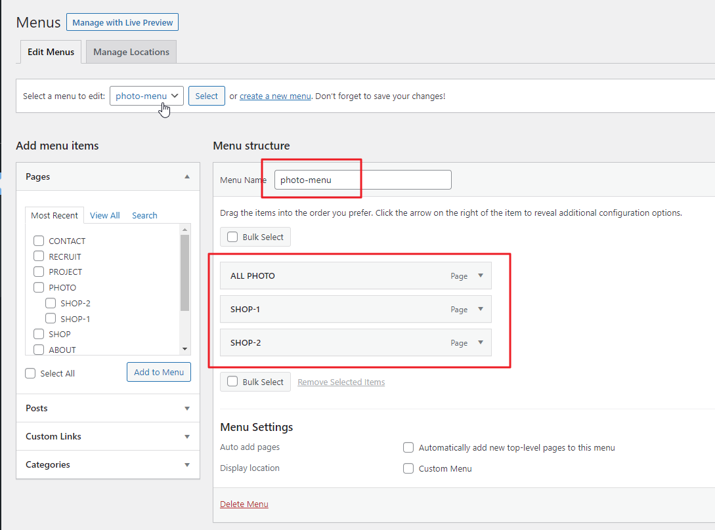Expand the SHOP-1 menu item arrow
715x530 pixels.
pos(480,309)
